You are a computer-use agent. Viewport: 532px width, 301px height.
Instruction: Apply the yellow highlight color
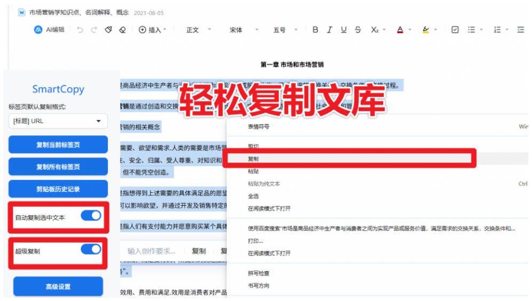click(x=426, y=30)
